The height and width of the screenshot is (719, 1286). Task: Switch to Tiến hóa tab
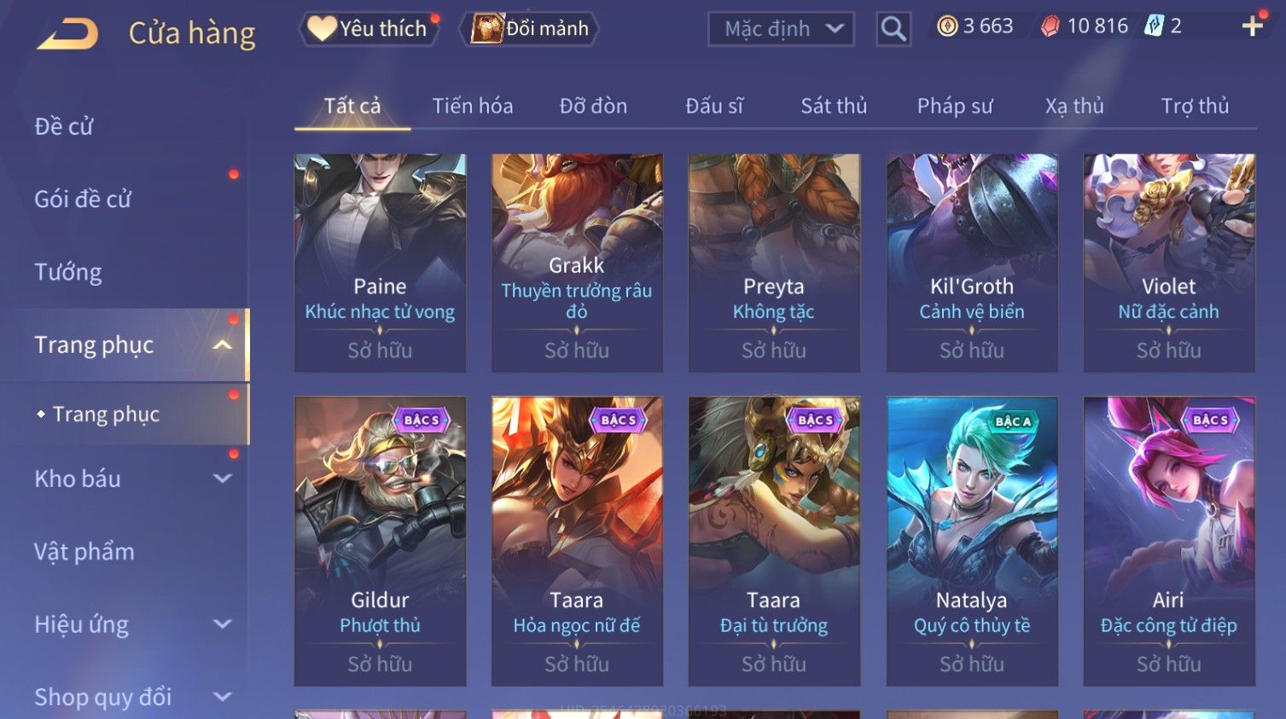click(x=473, y=106)
